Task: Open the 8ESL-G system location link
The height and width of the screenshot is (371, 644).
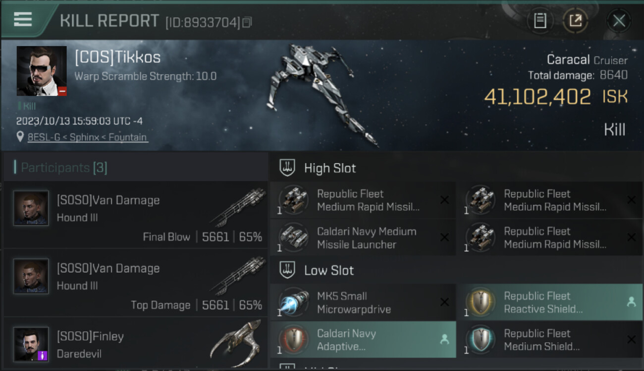Action: [x=87, y=137]
